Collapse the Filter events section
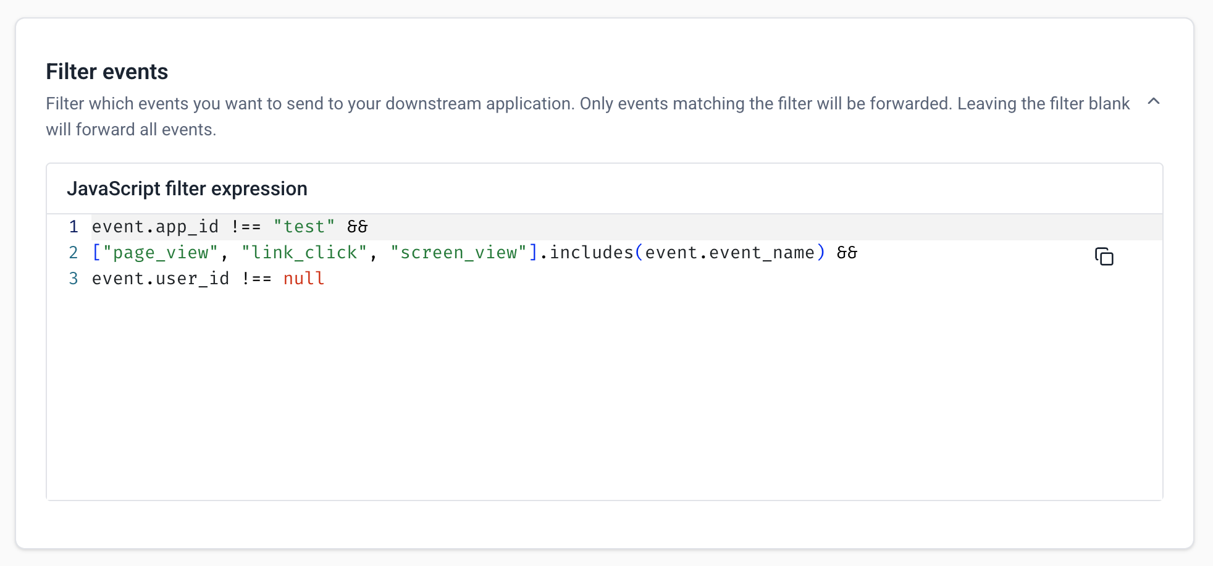The height and width of the screenshot is (566, 1213). pyautogui.click(x=1154, y=102)
